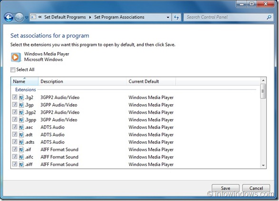279x201 pixels.
Task: Sort by the Name column header
Action: tap(24, 82)
